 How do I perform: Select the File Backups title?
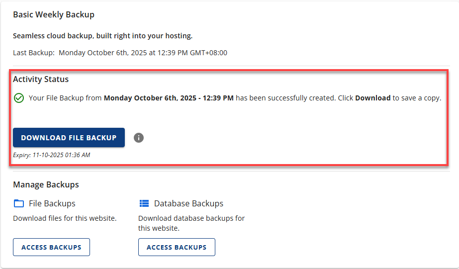point(52,203)
